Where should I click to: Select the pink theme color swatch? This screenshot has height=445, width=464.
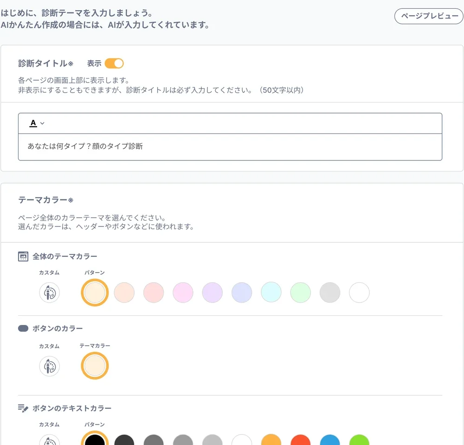[x=183, y=292]
